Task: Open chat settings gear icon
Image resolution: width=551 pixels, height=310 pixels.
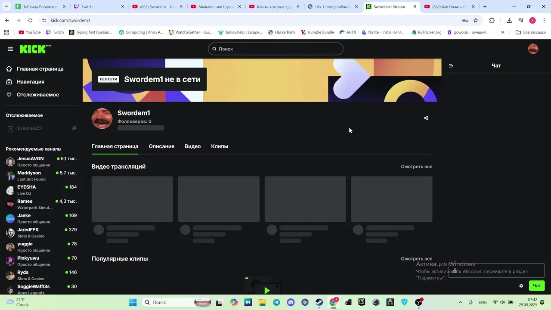Action: point(521,286)
